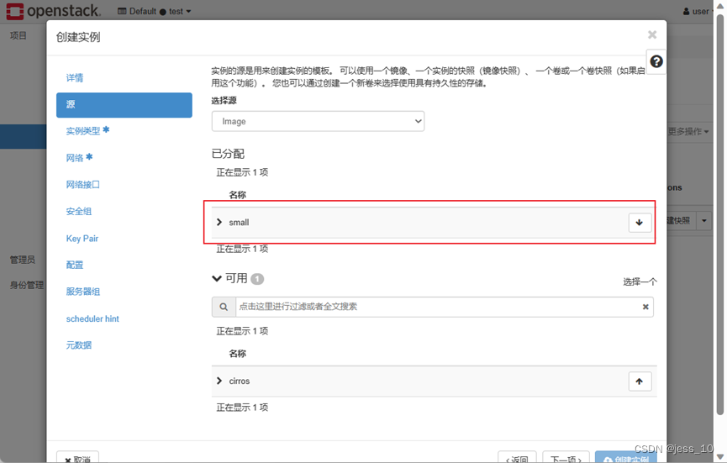
Task: Select the 源 step
Action: coord(124,105)
